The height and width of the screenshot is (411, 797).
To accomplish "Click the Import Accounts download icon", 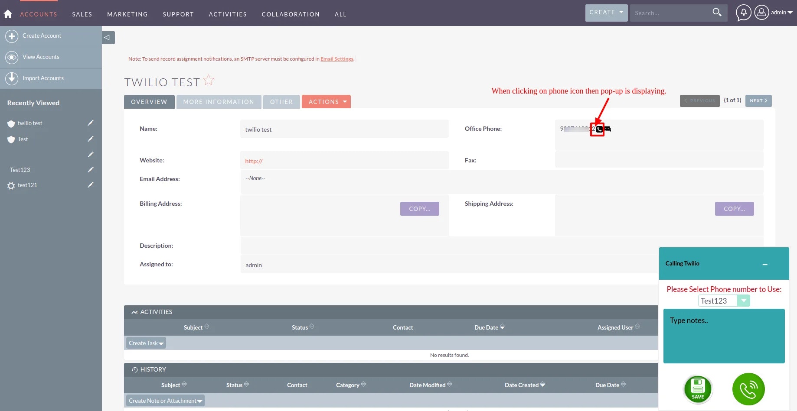I will 12,78.
